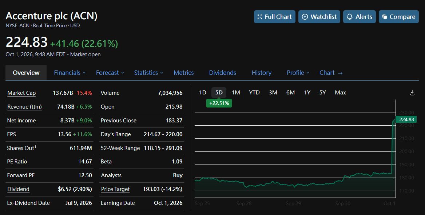Screen dimensions: 425x215
Task: Click the Earnings Date value Oct 1, 2026
Action: tap(168, 203)
